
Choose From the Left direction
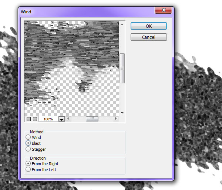(28, 170)
